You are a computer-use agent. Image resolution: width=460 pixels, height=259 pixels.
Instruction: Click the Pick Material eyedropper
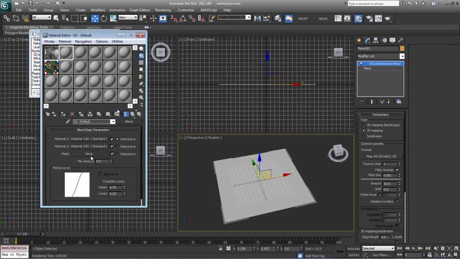click(68, 121)
